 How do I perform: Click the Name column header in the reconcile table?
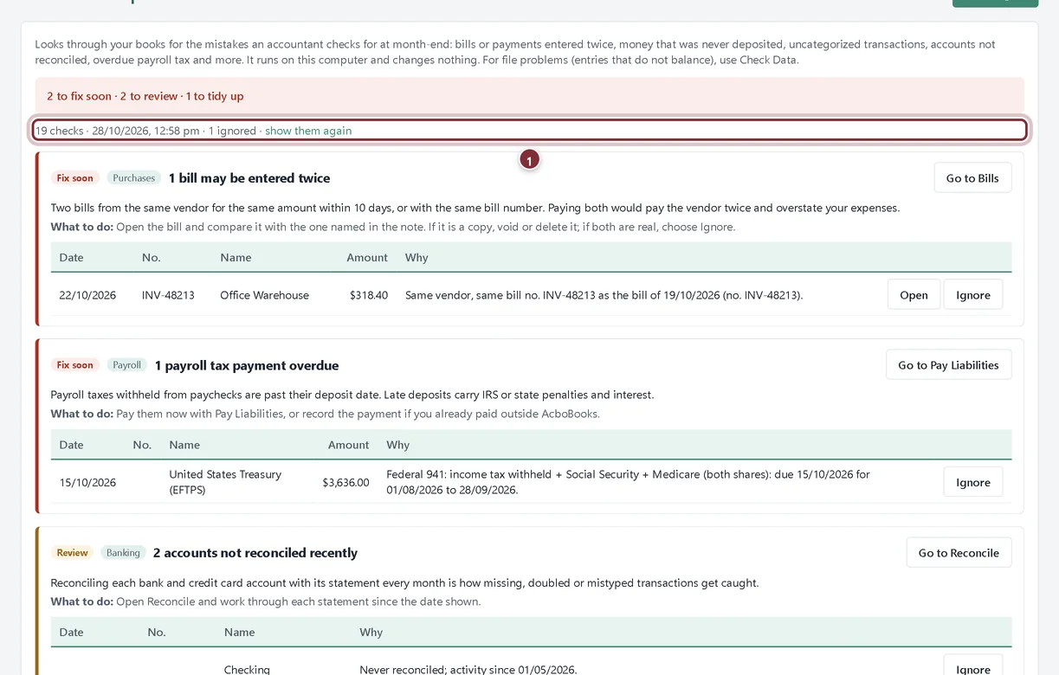tap(240, 633)
